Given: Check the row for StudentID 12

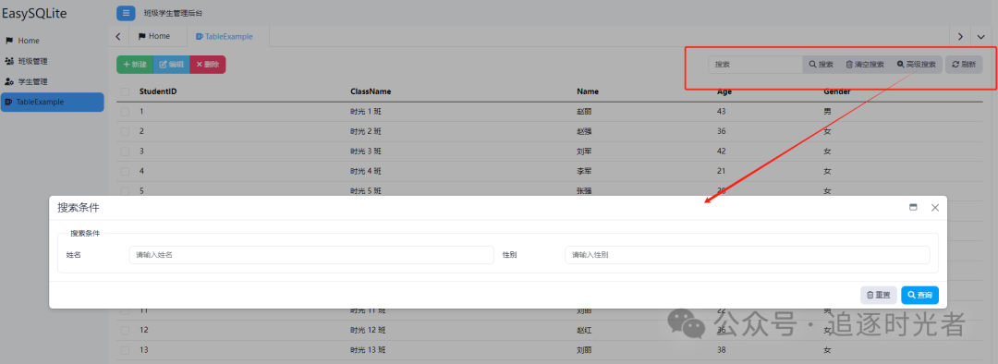Looking at the screenshot, I should tap(125, 330).
